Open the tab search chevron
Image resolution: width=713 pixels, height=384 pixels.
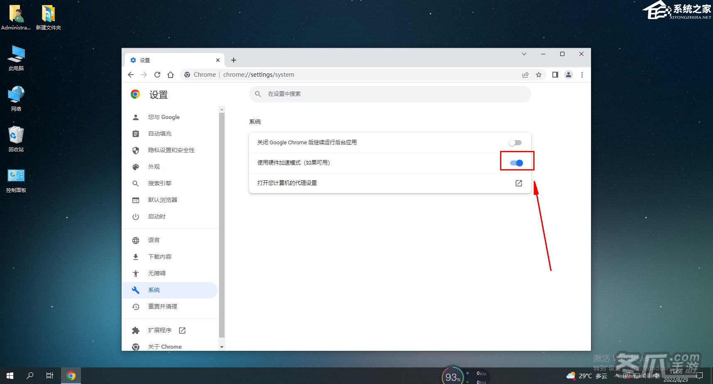click(x=524, y=54)
